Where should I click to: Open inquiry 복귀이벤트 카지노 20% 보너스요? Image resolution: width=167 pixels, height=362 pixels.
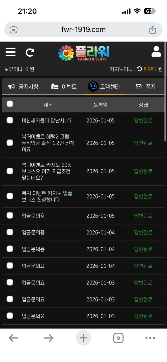tap(46, 171)
